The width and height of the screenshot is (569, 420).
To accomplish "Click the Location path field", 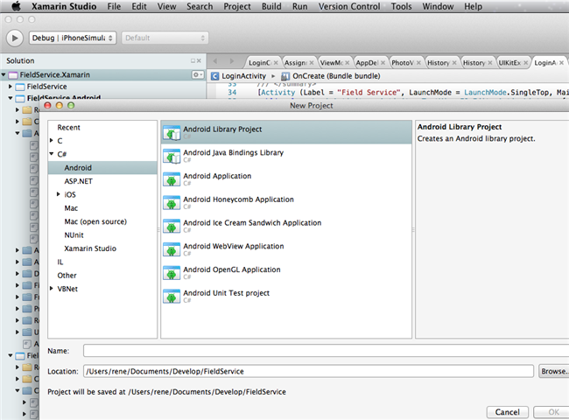I will click(x=308, y=371).
